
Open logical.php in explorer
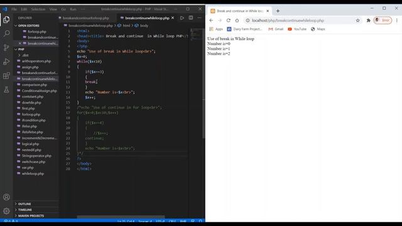pyautogui.click(x=30, y=144)
